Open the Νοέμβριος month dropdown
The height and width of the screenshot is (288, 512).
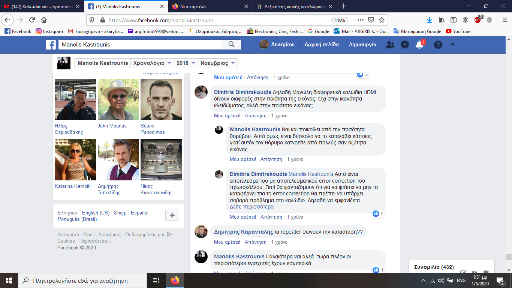(217, 63)
